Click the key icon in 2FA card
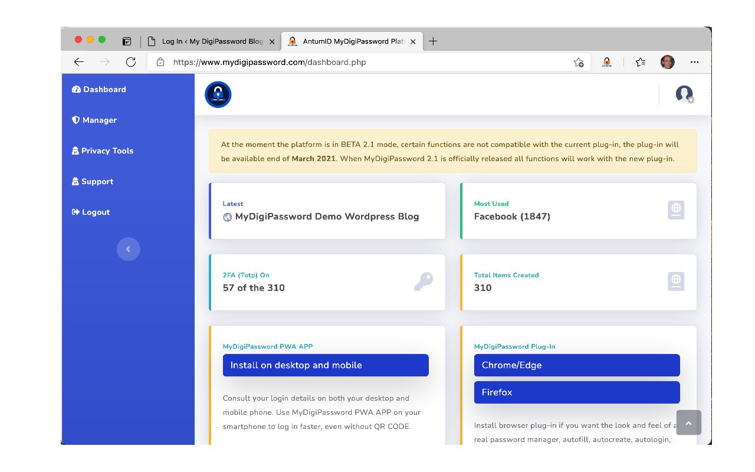The width and height of the screenshot is (755, 472). 424,281
